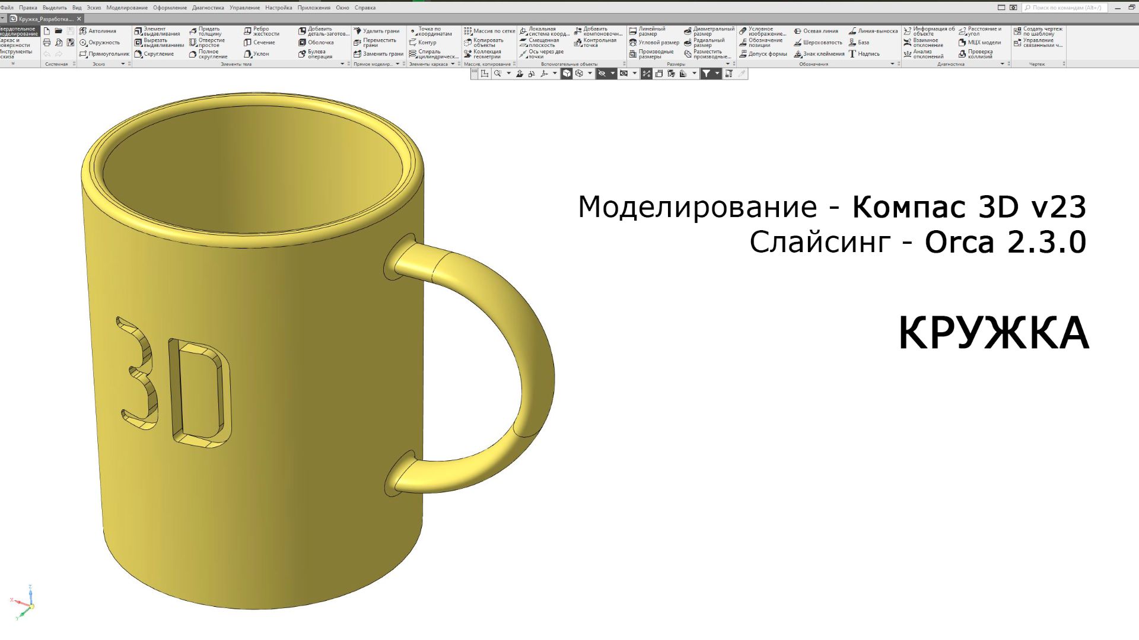The height and width of the screenshot is (640, 1139).
Task: Open МЦХ модели mass properties
Action: point(979,43)
